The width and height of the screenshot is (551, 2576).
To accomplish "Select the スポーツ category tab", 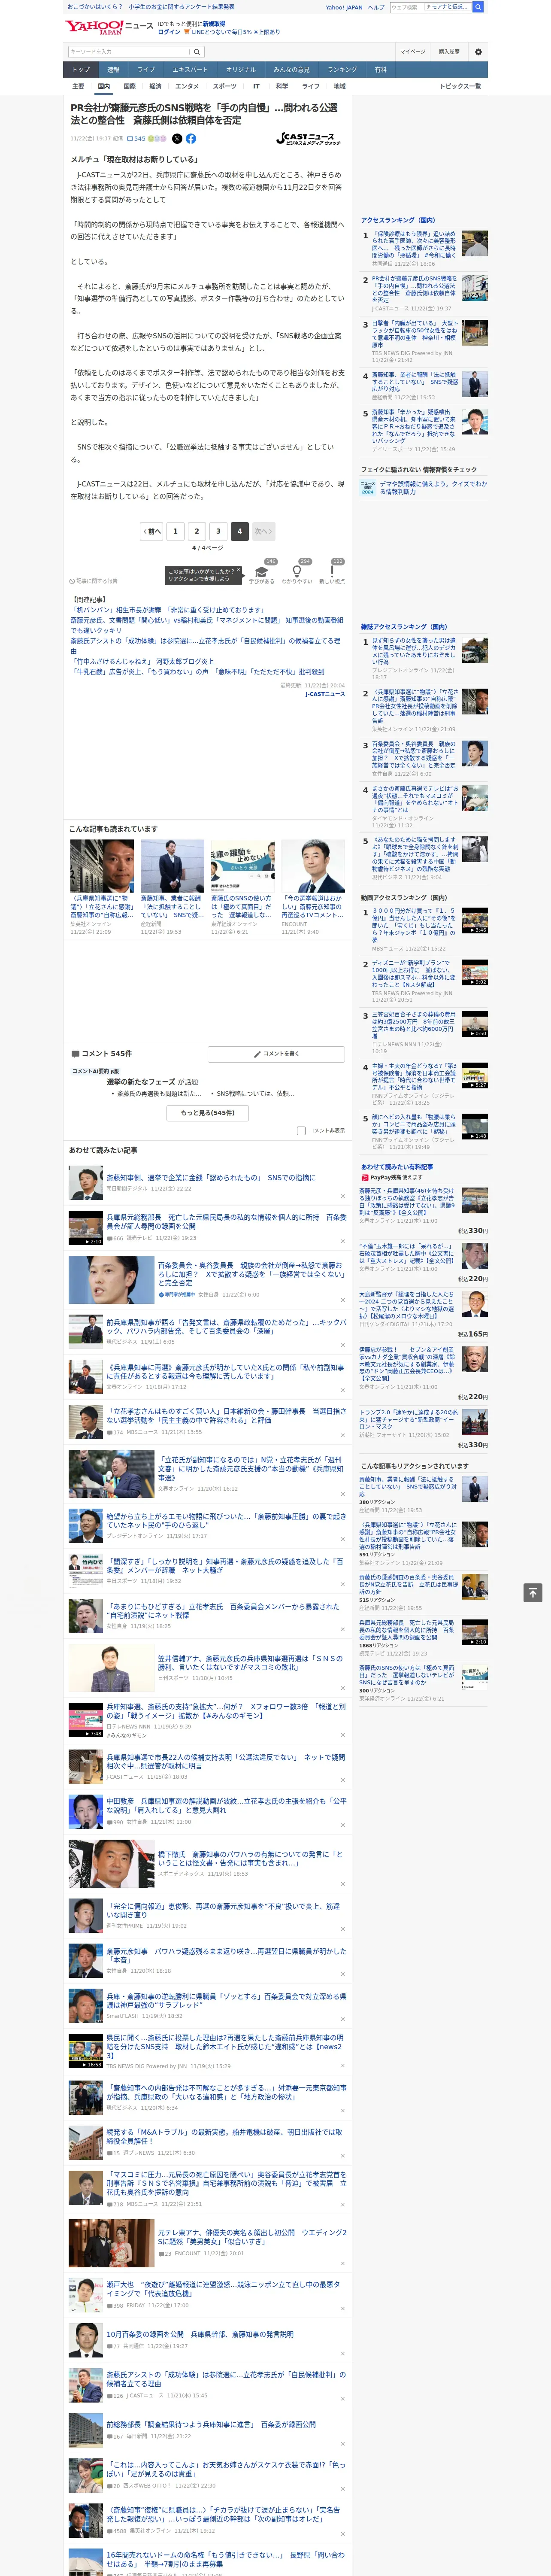I will point(225,86).
